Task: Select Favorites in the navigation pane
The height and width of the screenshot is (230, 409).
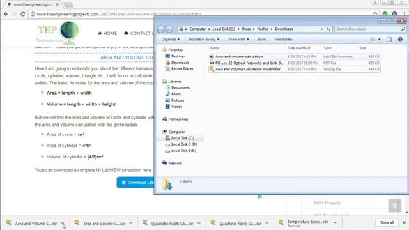Action: pyautogui.click(x=175, y=50)
